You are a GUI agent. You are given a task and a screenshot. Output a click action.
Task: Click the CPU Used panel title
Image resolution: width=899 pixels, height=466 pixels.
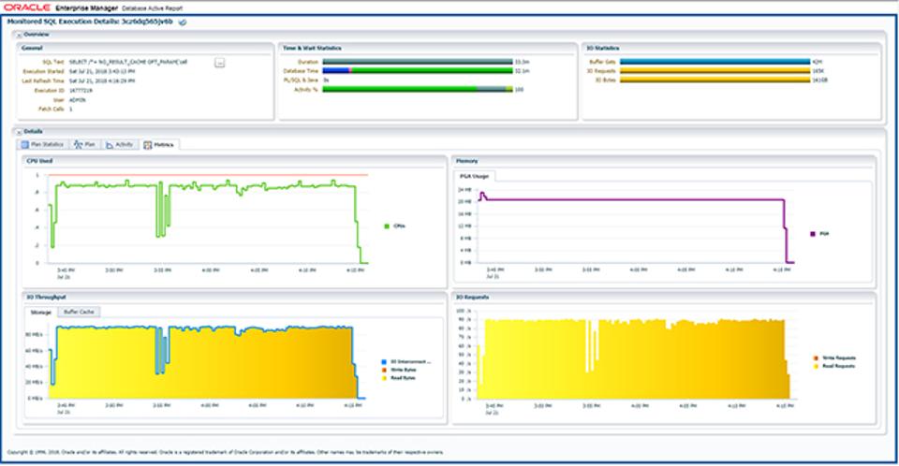[x=39, y=161]
